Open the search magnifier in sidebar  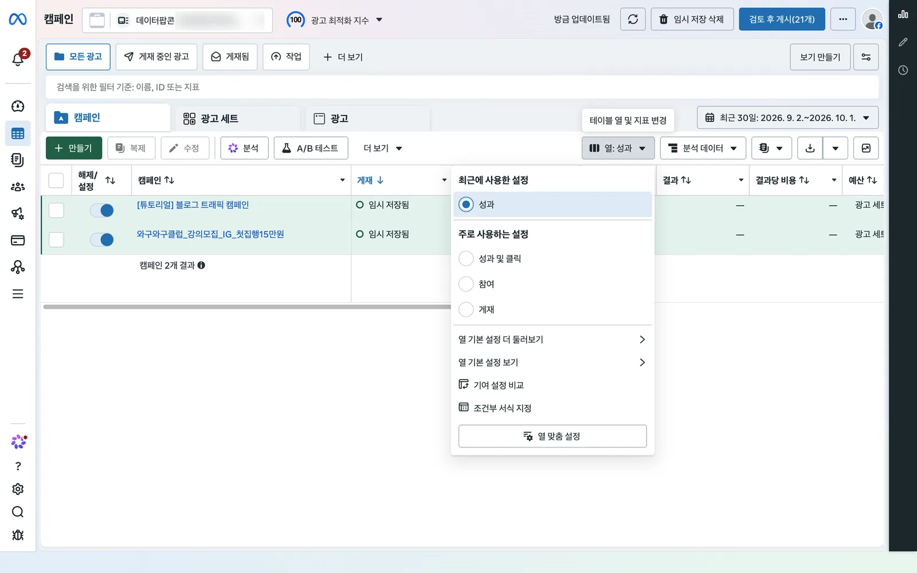tap(18, 512)
